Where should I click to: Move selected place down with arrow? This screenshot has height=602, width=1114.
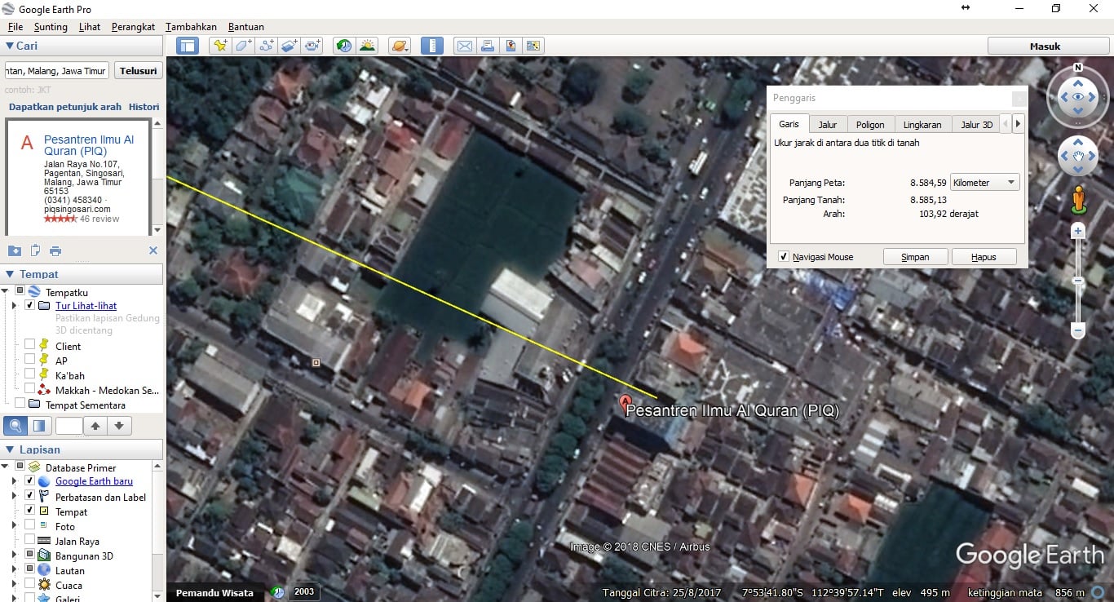click(x=119, y=425)
